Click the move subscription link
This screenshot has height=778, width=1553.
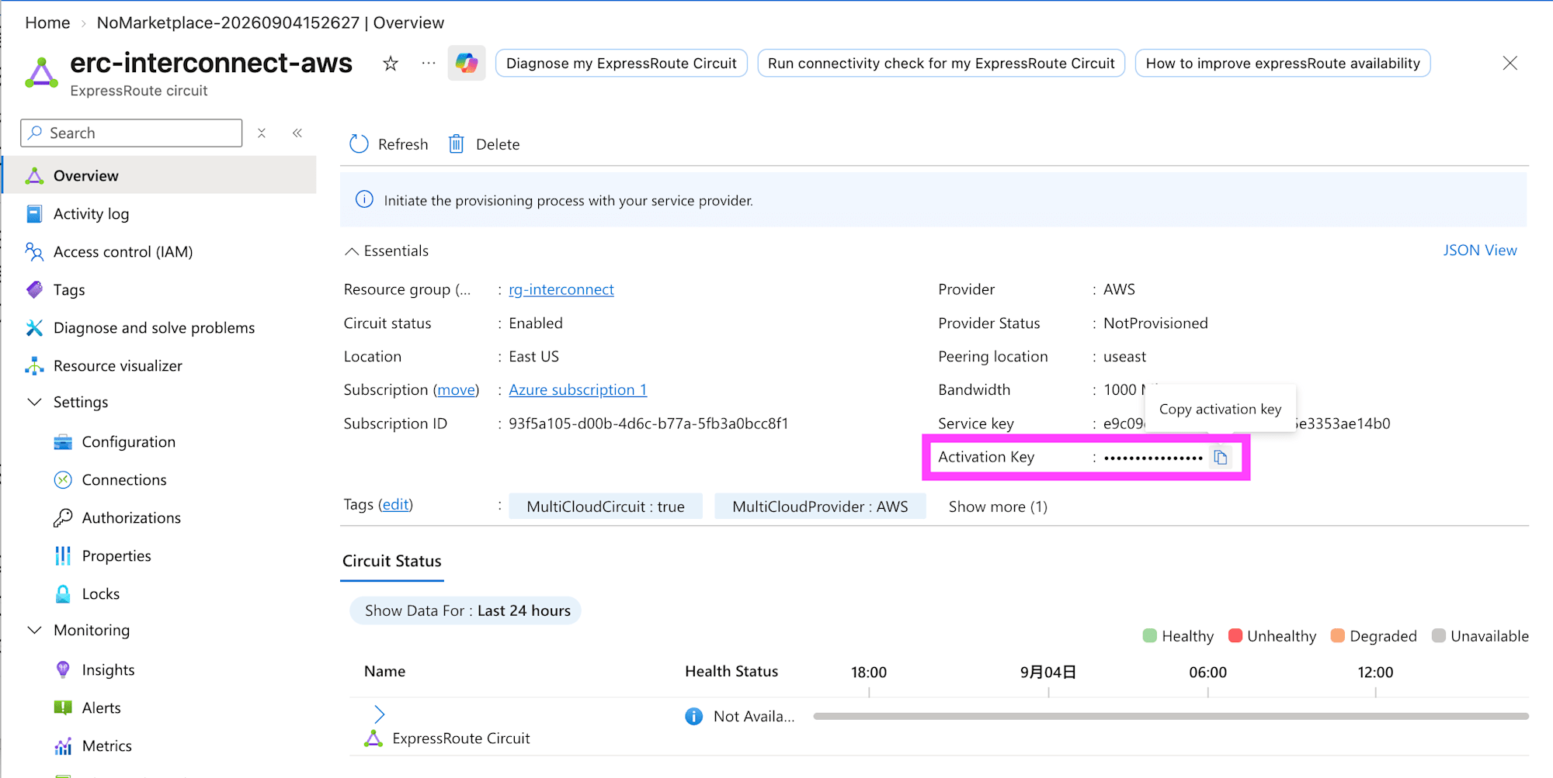(457, 389)
